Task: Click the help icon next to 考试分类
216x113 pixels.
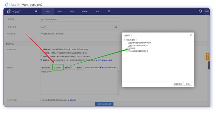Action: pyautogui.click(x=15, y=27)
